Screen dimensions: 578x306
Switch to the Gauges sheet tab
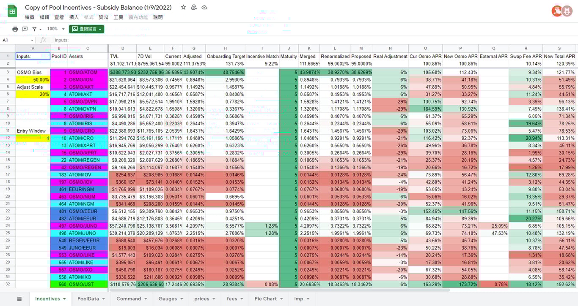pyautogui.click(x=168, y=298)
